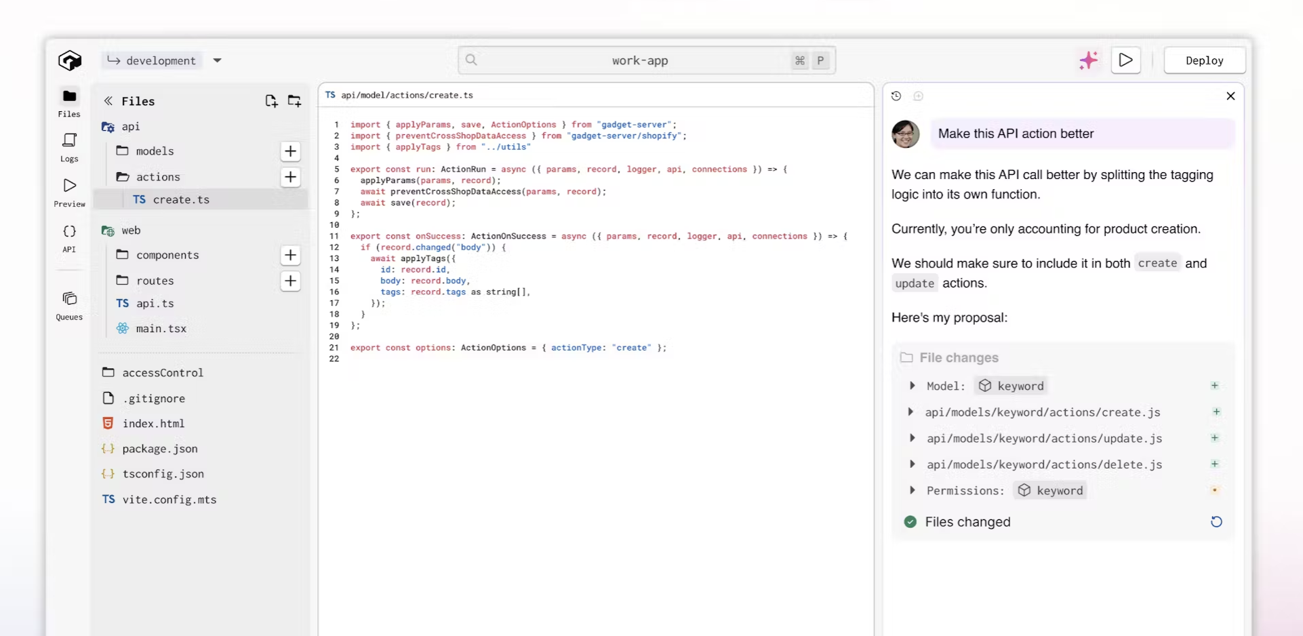Click the inline 'create' code chip
The width and height of the screenshot is (1303, 636).
point(1157,263)
